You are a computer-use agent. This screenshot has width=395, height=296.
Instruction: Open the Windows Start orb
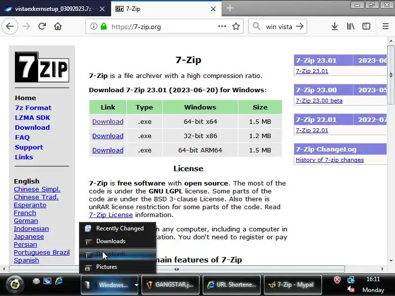coord(15,285)
